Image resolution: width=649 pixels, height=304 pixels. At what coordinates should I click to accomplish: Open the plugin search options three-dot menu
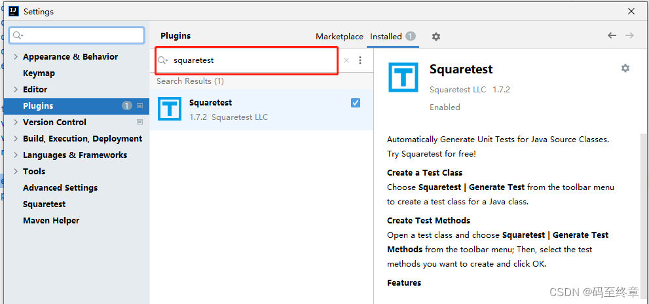click(x=360, y=60)
